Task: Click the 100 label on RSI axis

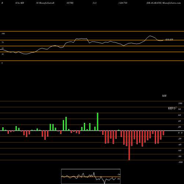Action: pyautogui.click(x=3, y=33)
